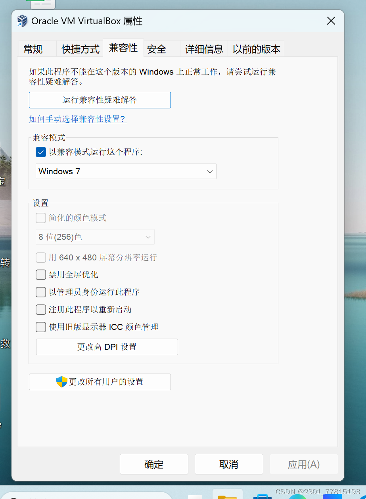Enable 使用旧版显示器 ICC 颜色管理
366x499 pixels.
click(x=41, y=327)
